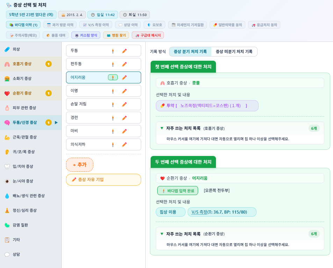
Task: Click the + 추가 button
Action: point(80,165)
